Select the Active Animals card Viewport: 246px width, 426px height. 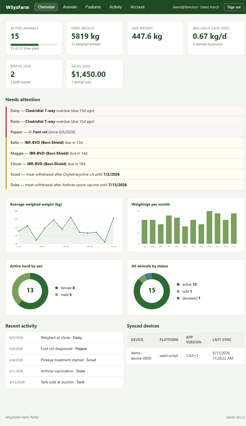34,38
